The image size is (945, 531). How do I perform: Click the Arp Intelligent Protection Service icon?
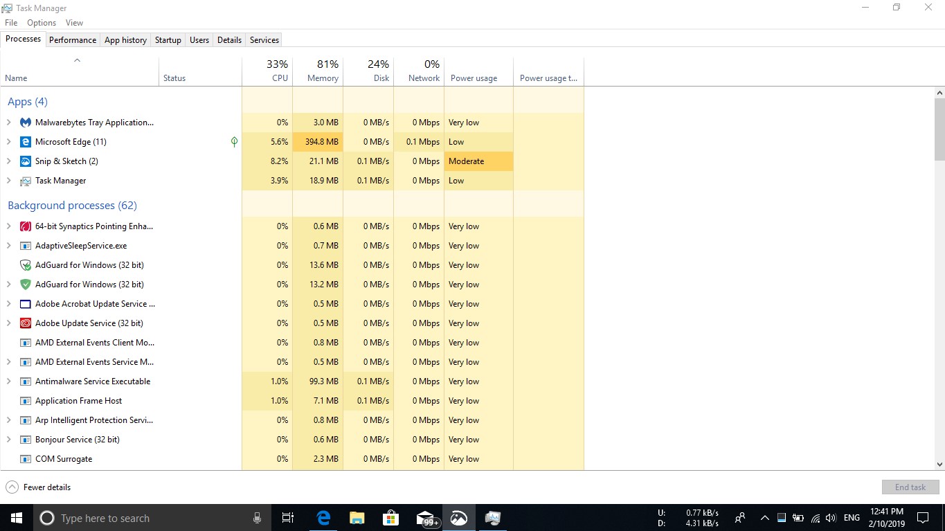tap(26, 420)
